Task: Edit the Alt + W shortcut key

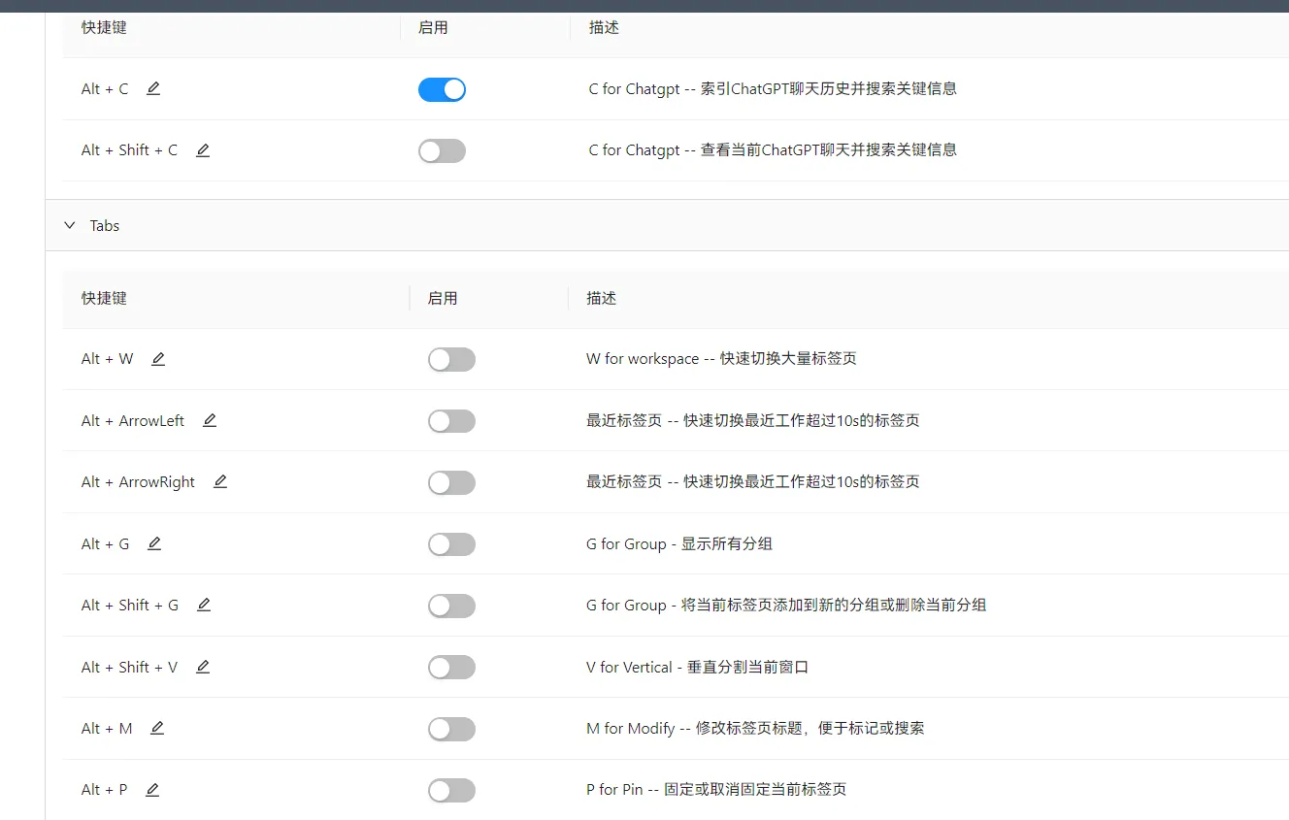Action: [158, 359]
